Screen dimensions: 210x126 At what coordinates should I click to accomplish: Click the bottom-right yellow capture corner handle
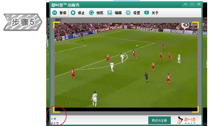click(x=196, y=110)
